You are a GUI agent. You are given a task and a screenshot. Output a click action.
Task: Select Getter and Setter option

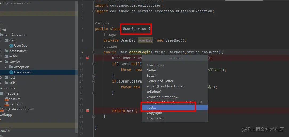click(160, 81)
